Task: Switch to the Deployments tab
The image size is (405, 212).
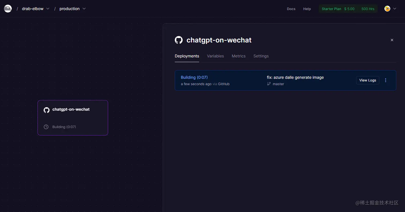Action: pyautogui.click(x=187, y=56)
